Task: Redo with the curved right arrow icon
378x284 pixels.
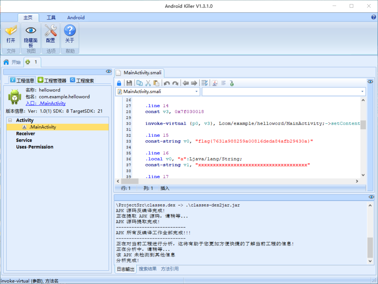Action: [x=175, y=83]
